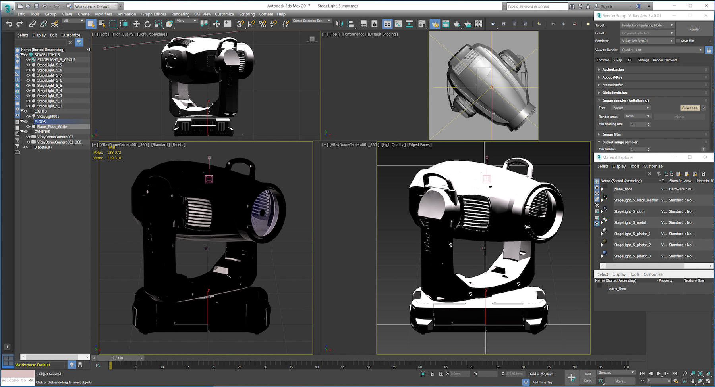Toggle the Angle Snap icon
Screen dimensions: 715x387
pos(251,24)
